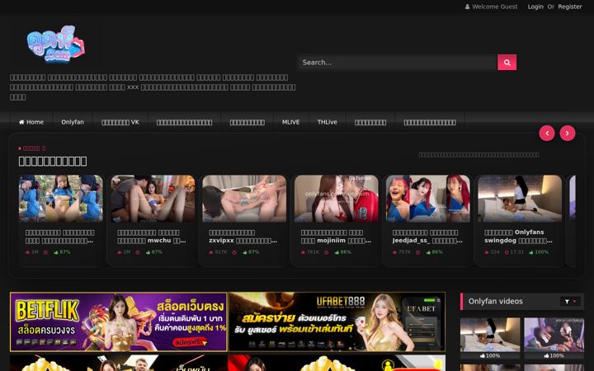The height and width of the screenshot is (371, 594).
Task: Open the card title mentioning Jeedjad_ss_
Action: click(427, 237)
